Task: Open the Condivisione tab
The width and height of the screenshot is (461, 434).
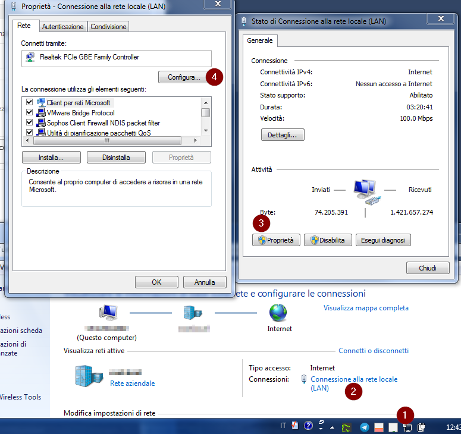Action: click(108, 27)
